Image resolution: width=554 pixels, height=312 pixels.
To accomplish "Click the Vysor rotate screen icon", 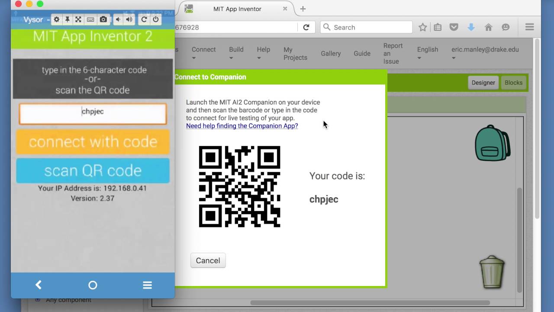I will (144, 19).
